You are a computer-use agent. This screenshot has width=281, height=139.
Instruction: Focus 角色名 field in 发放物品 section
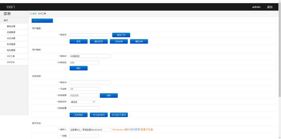pyautogui.click(x=91, y=83)
